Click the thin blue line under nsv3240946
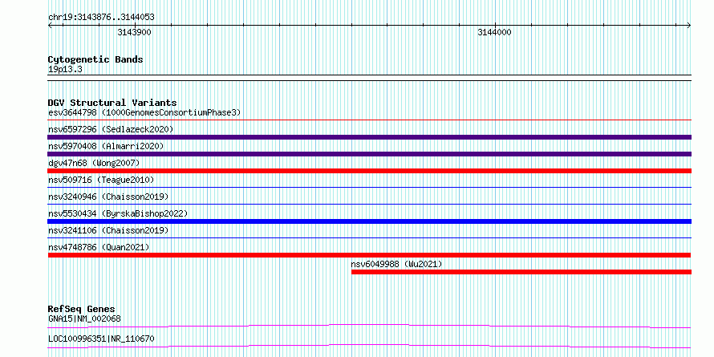The height and width of the screenshot is (357, 714). (x=369, y=204)
